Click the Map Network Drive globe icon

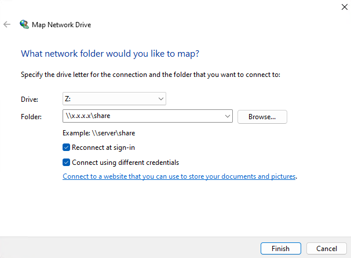pyautogui.click(x=24, y=25)
